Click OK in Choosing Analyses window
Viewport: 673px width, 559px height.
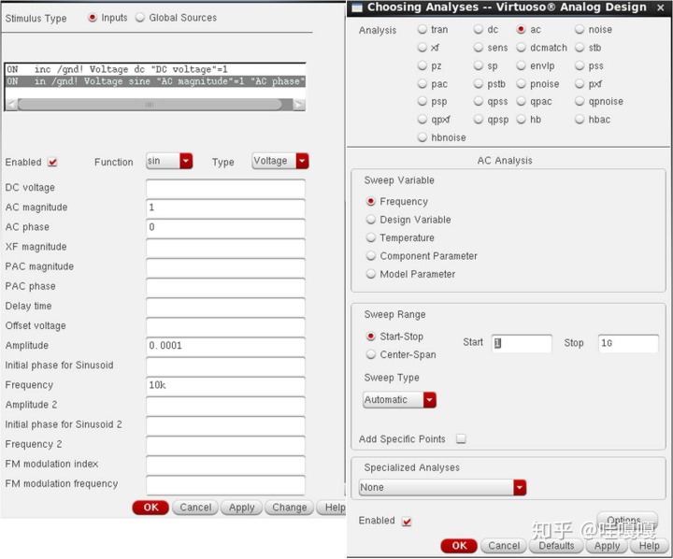[459, 546]
